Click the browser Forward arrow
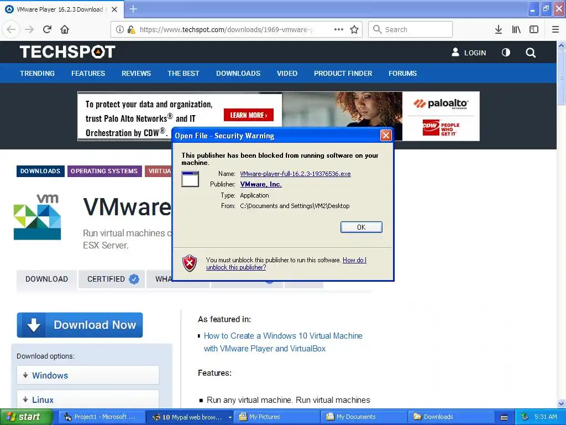This screenshot has height=425, width=566. pos(29,30)
